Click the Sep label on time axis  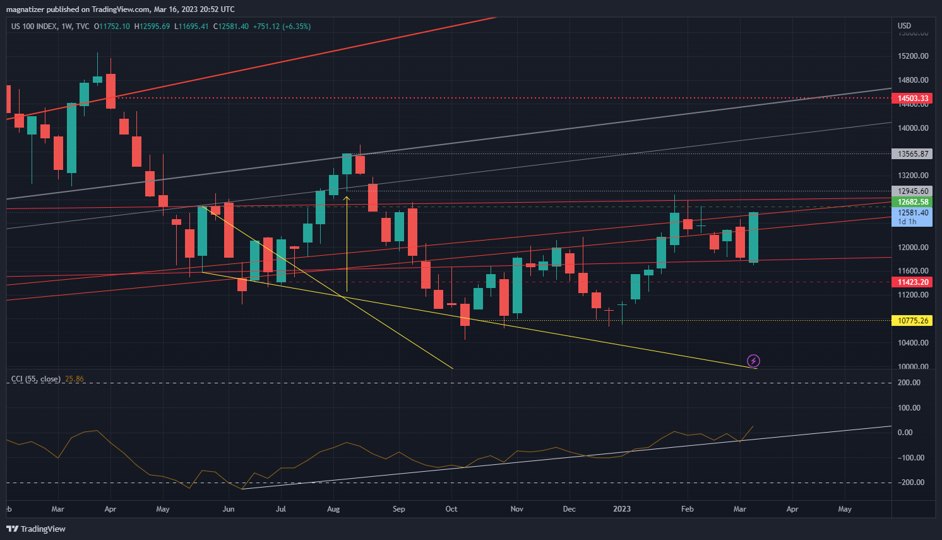(x=398, y=509)
